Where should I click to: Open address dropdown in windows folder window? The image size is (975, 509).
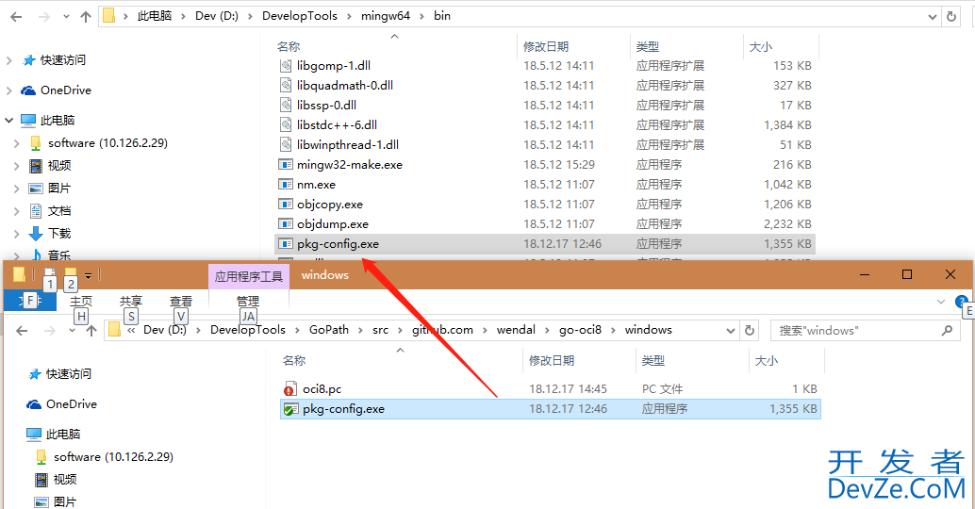(x=731, y=331)
